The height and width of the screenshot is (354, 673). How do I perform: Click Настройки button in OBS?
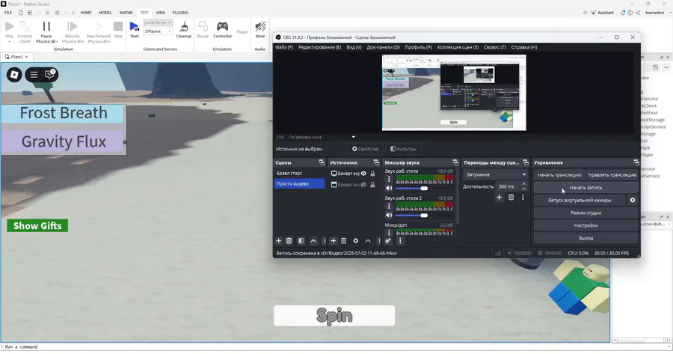click(586, 225)
